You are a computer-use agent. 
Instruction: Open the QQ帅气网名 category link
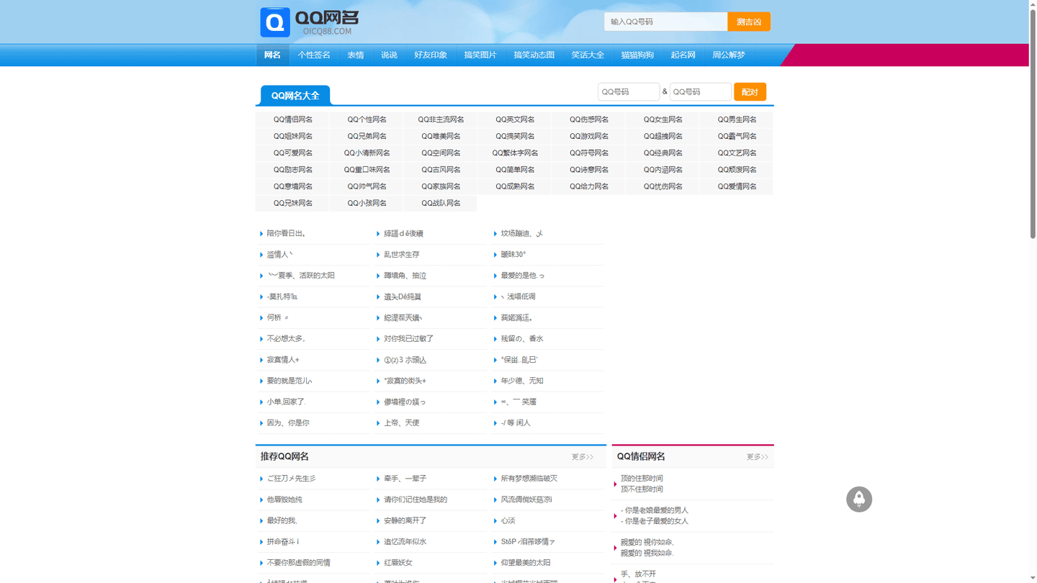pyautogui.click(x=367, y=186)
